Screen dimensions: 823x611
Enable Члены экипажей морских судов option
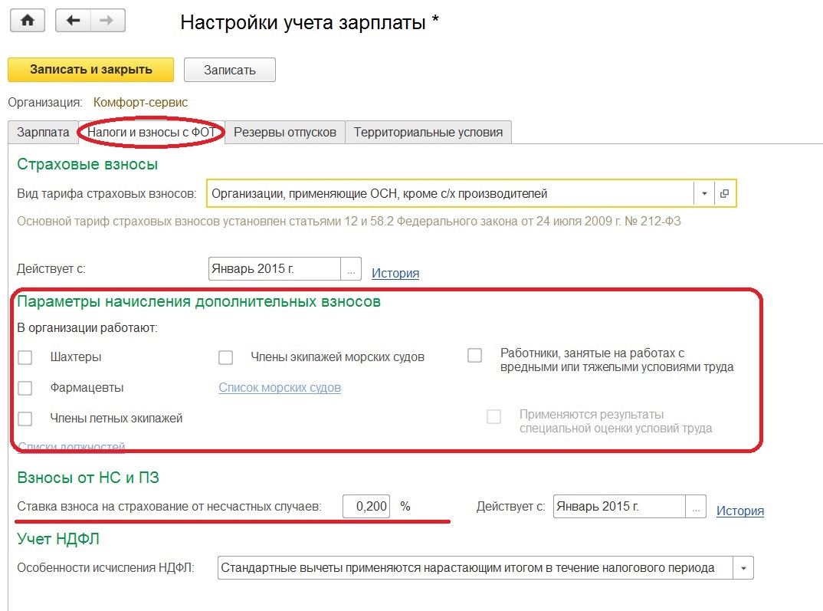point(225,356)
